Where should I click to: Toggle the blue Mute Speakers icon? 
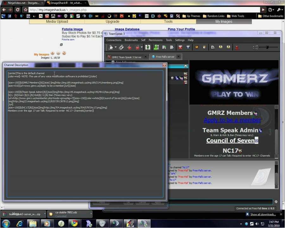coord(188,47)
